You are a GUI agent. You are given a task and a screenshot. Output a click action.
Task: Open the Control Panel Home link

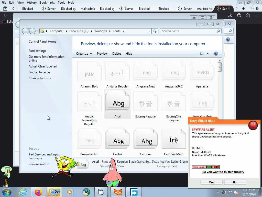click(x=42, y=42)
